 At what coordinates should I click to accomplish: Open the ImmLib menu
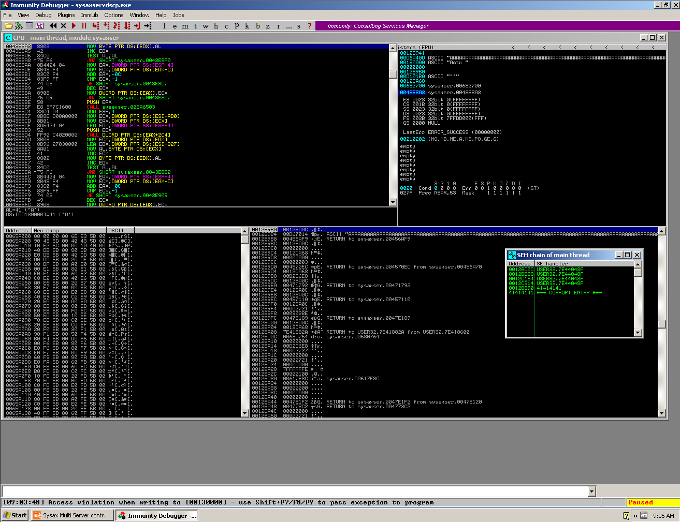89,15
